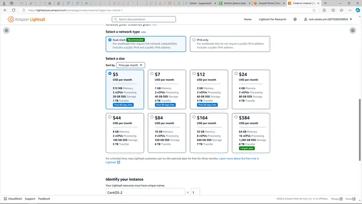Click the browser back arrow
The image size is (362, 204).
(5, 10)
